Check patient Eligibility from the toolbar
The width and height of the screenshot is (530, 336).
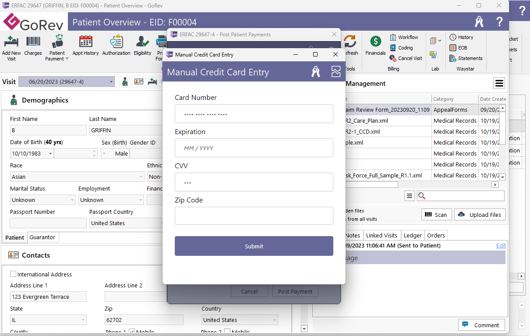click(x=142, y=46)
